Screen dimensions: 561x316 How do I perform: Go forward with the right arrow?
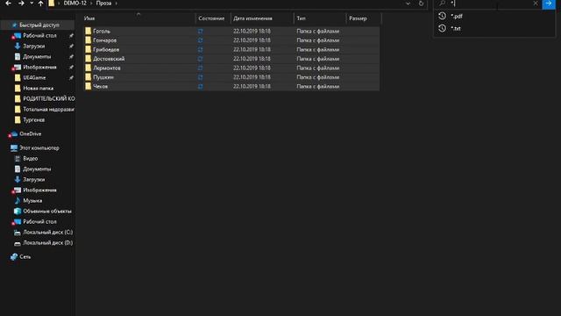coord(21,4)
